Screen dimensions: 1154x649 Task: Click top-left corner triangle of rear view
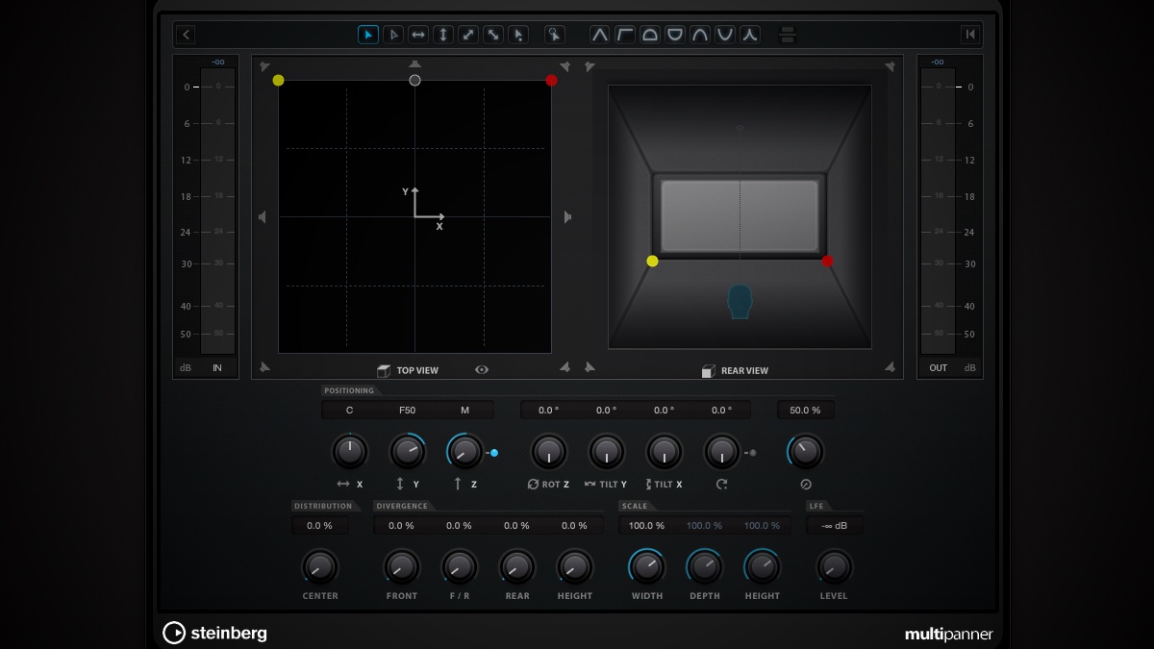coord(590,66)
